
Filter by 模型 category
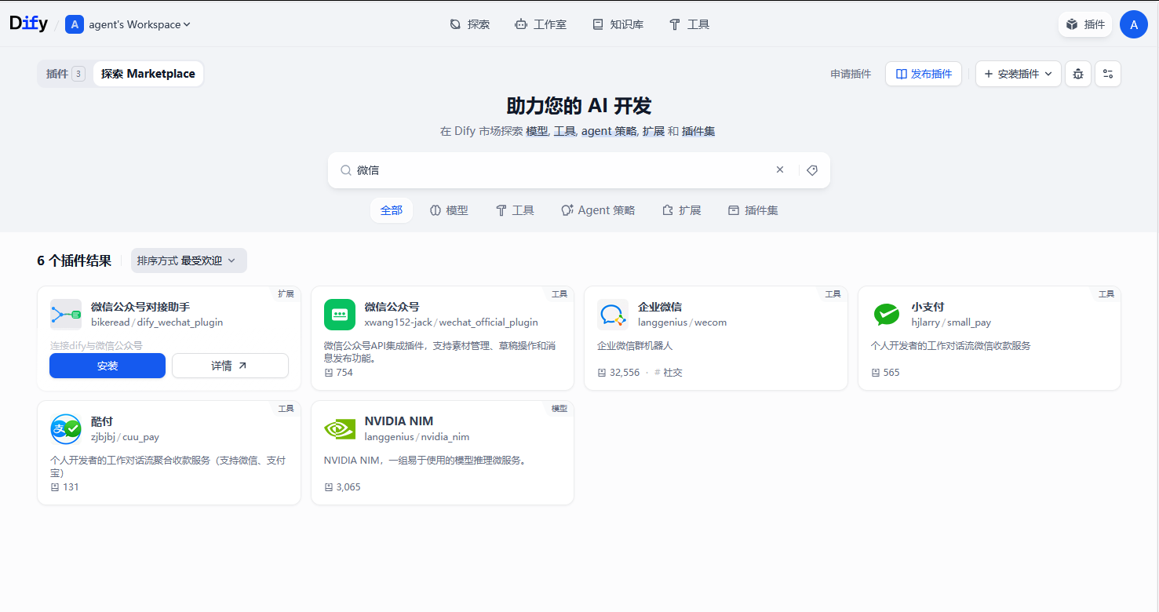click(x=449, y=210)
